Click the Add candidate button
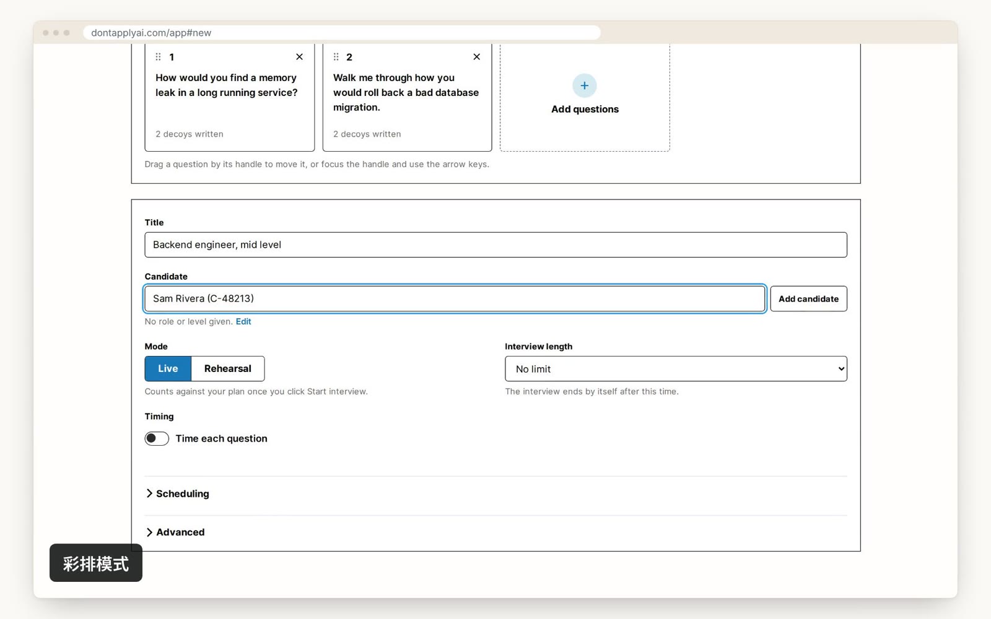The height and width of the screenshot is (619, 991). [808, 299]
